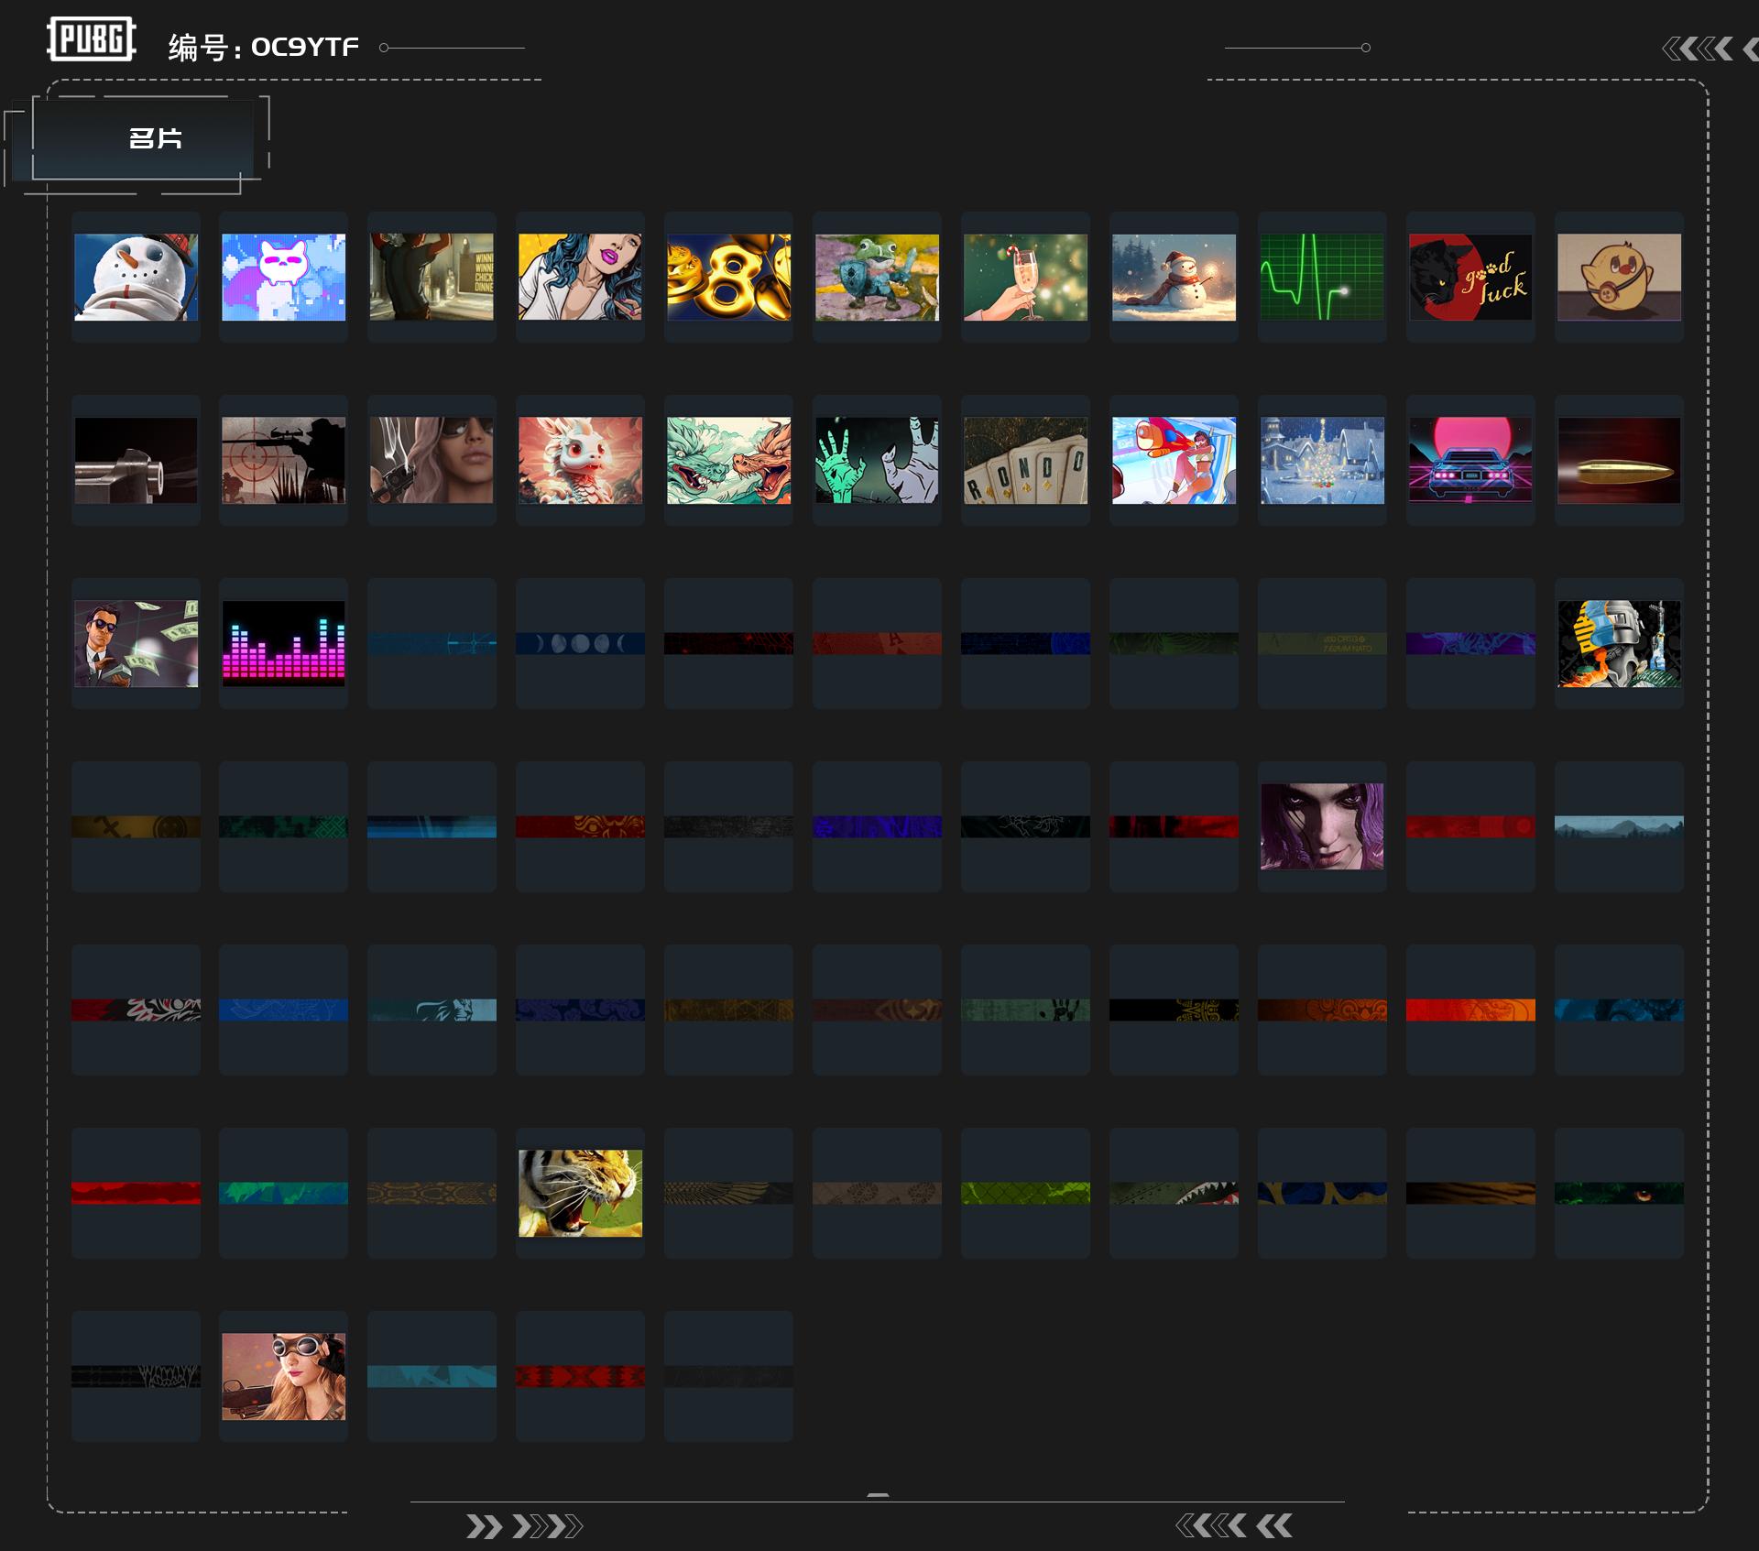Viewport: 1759px width, 1551px height.
Task: Choose the red banner with white mask
Action: pos(136,1010)
